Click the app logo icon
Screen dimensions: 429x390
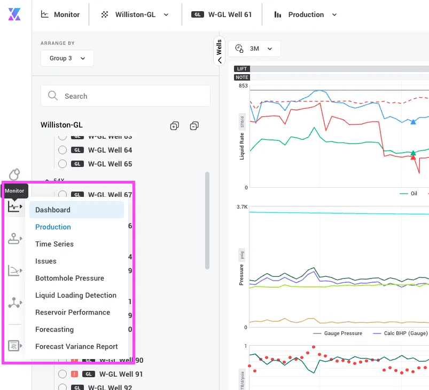pos(14,14)
